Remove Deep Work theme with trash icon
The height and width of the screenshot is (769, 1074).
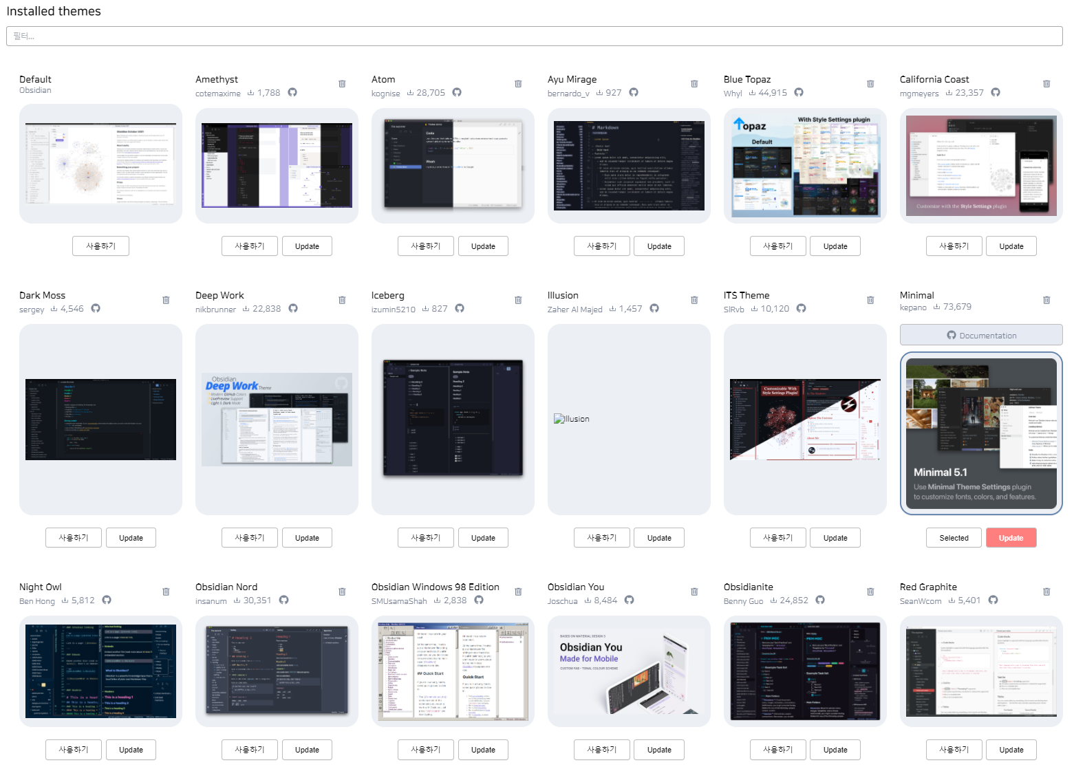[342, 300]
